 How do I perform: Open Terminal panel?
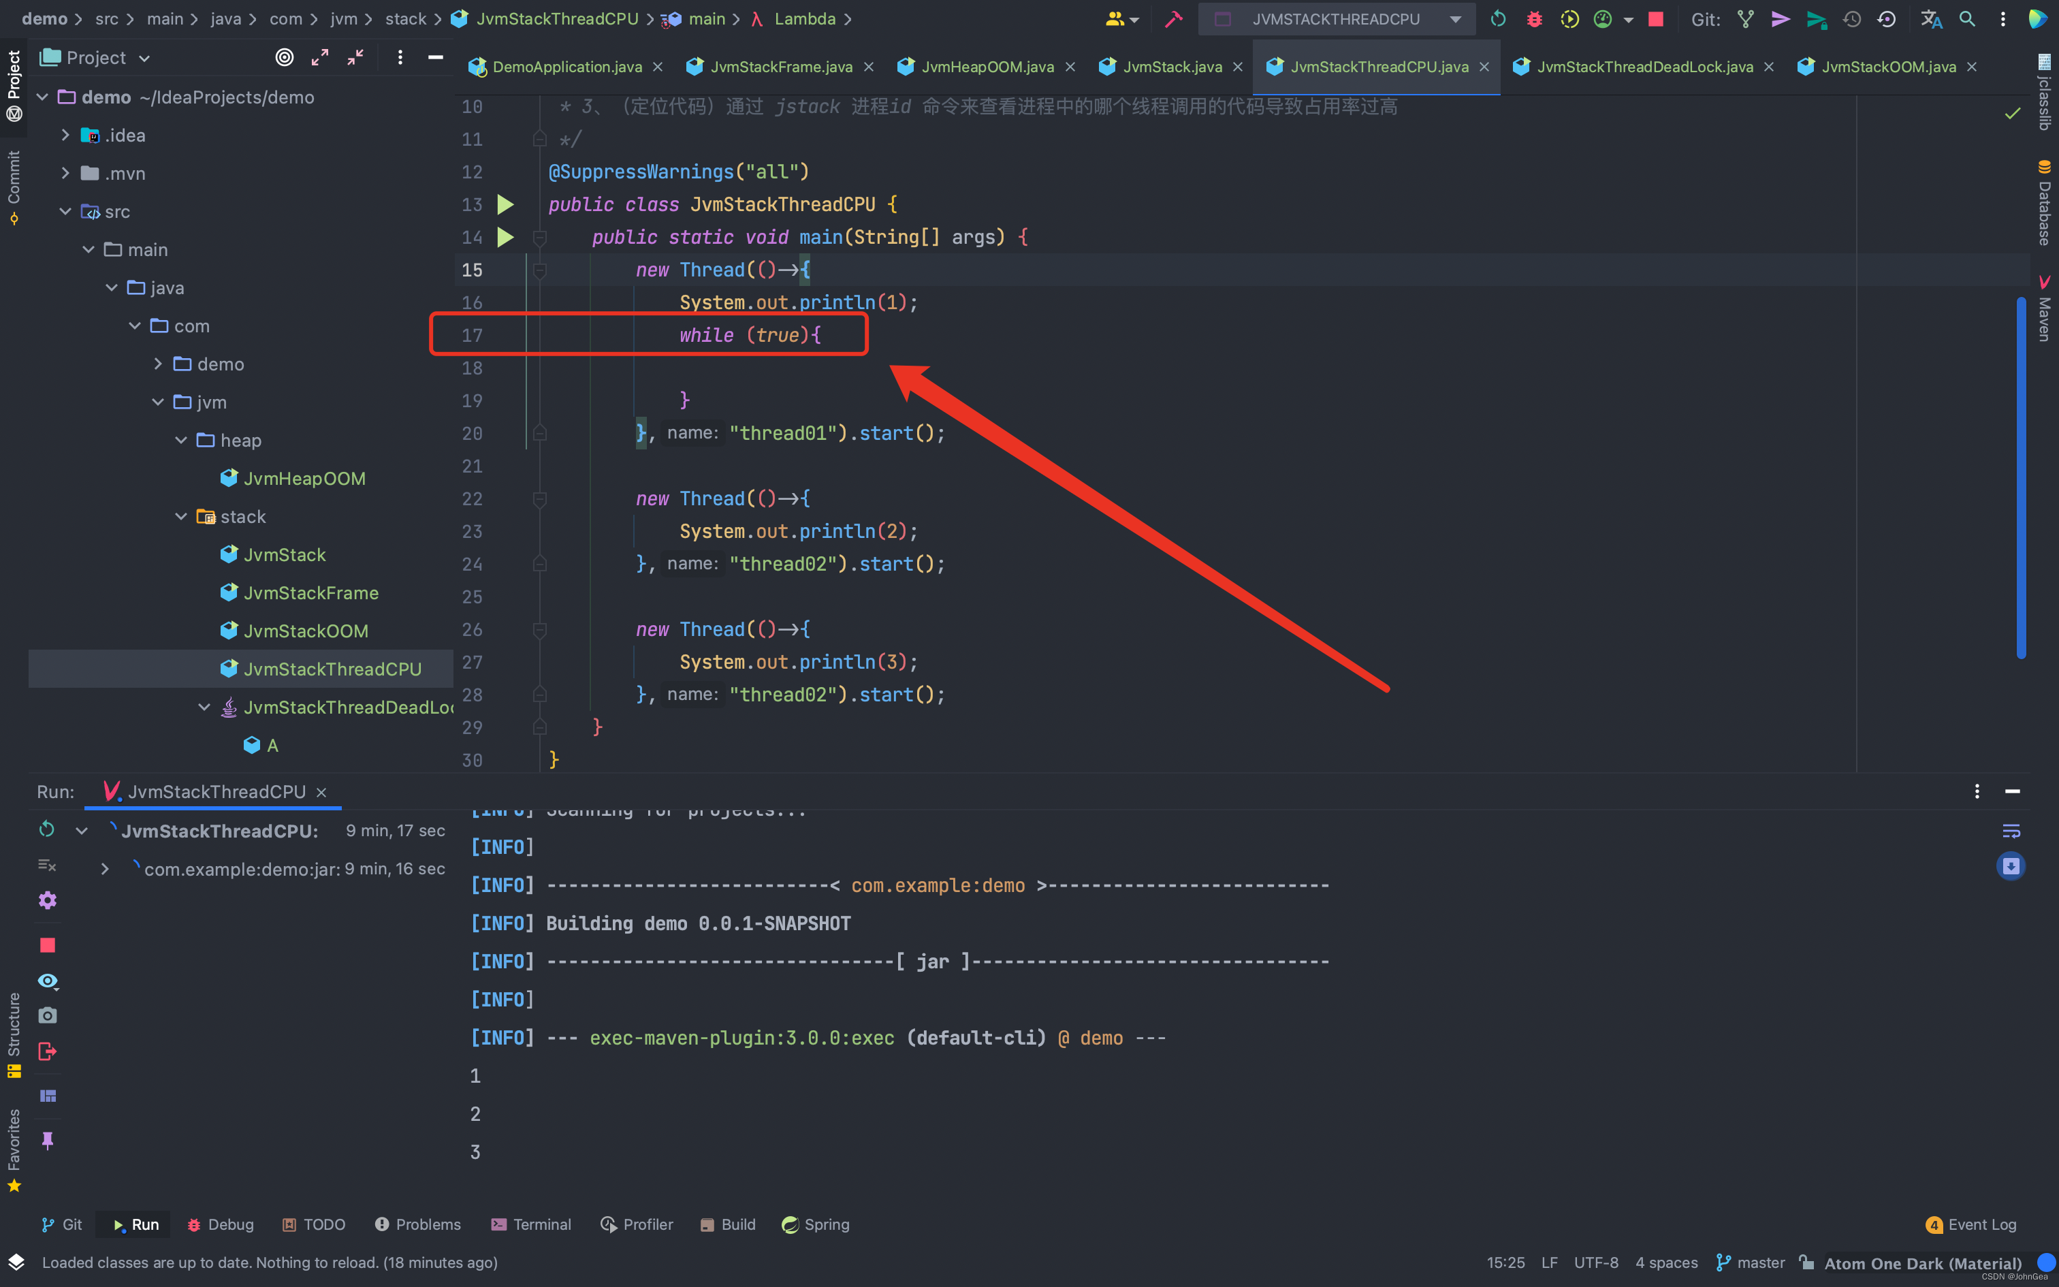point(535,1223)
